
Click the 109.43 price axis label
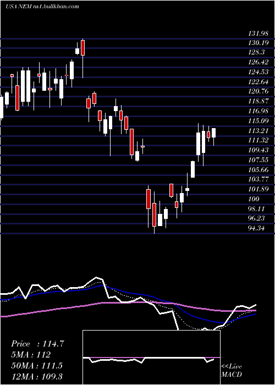(x=258, y=150)
